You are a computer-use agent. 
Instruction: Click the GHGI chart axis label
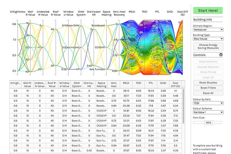[170, 12]
